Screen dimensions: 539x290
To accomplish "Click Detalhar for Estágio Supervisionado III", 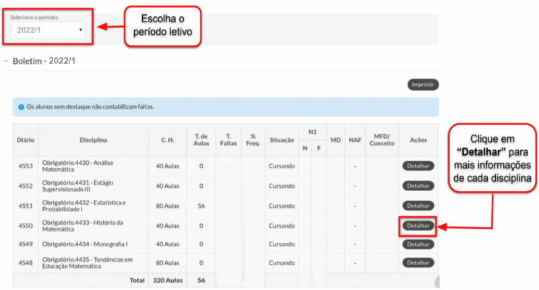I will pos(418,186).
